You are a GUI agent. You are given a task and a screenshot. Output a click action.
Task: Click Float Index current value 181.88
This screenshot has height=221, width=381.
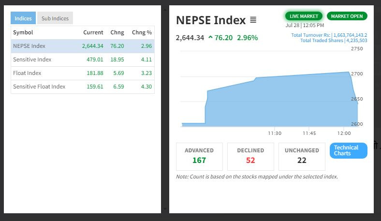(x=95, y=73)
